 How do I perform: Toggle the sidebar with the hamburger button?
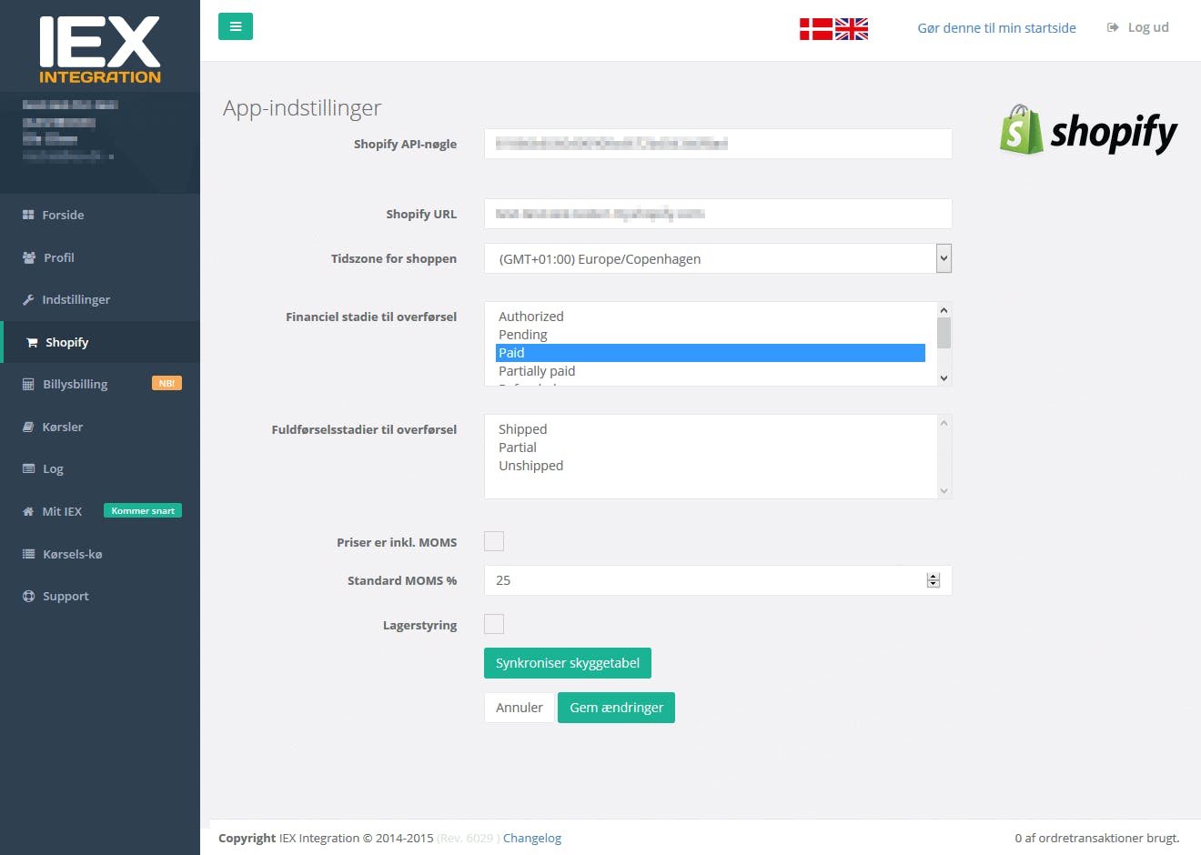click(236, 26)
